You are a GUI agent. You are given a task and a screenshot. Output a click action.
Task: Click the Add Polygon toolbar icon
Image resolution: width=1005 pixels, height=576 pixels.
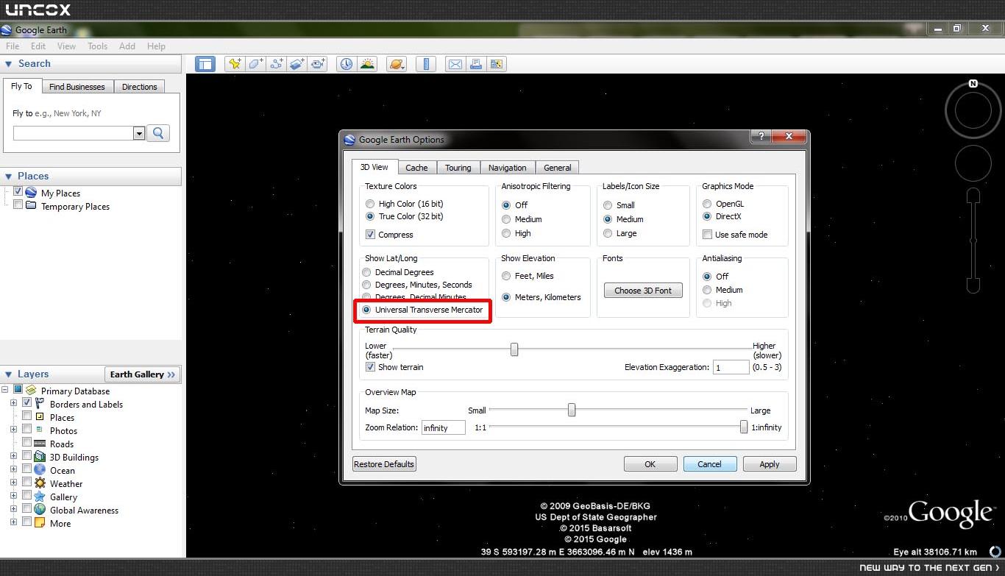(x=255, y=64)
